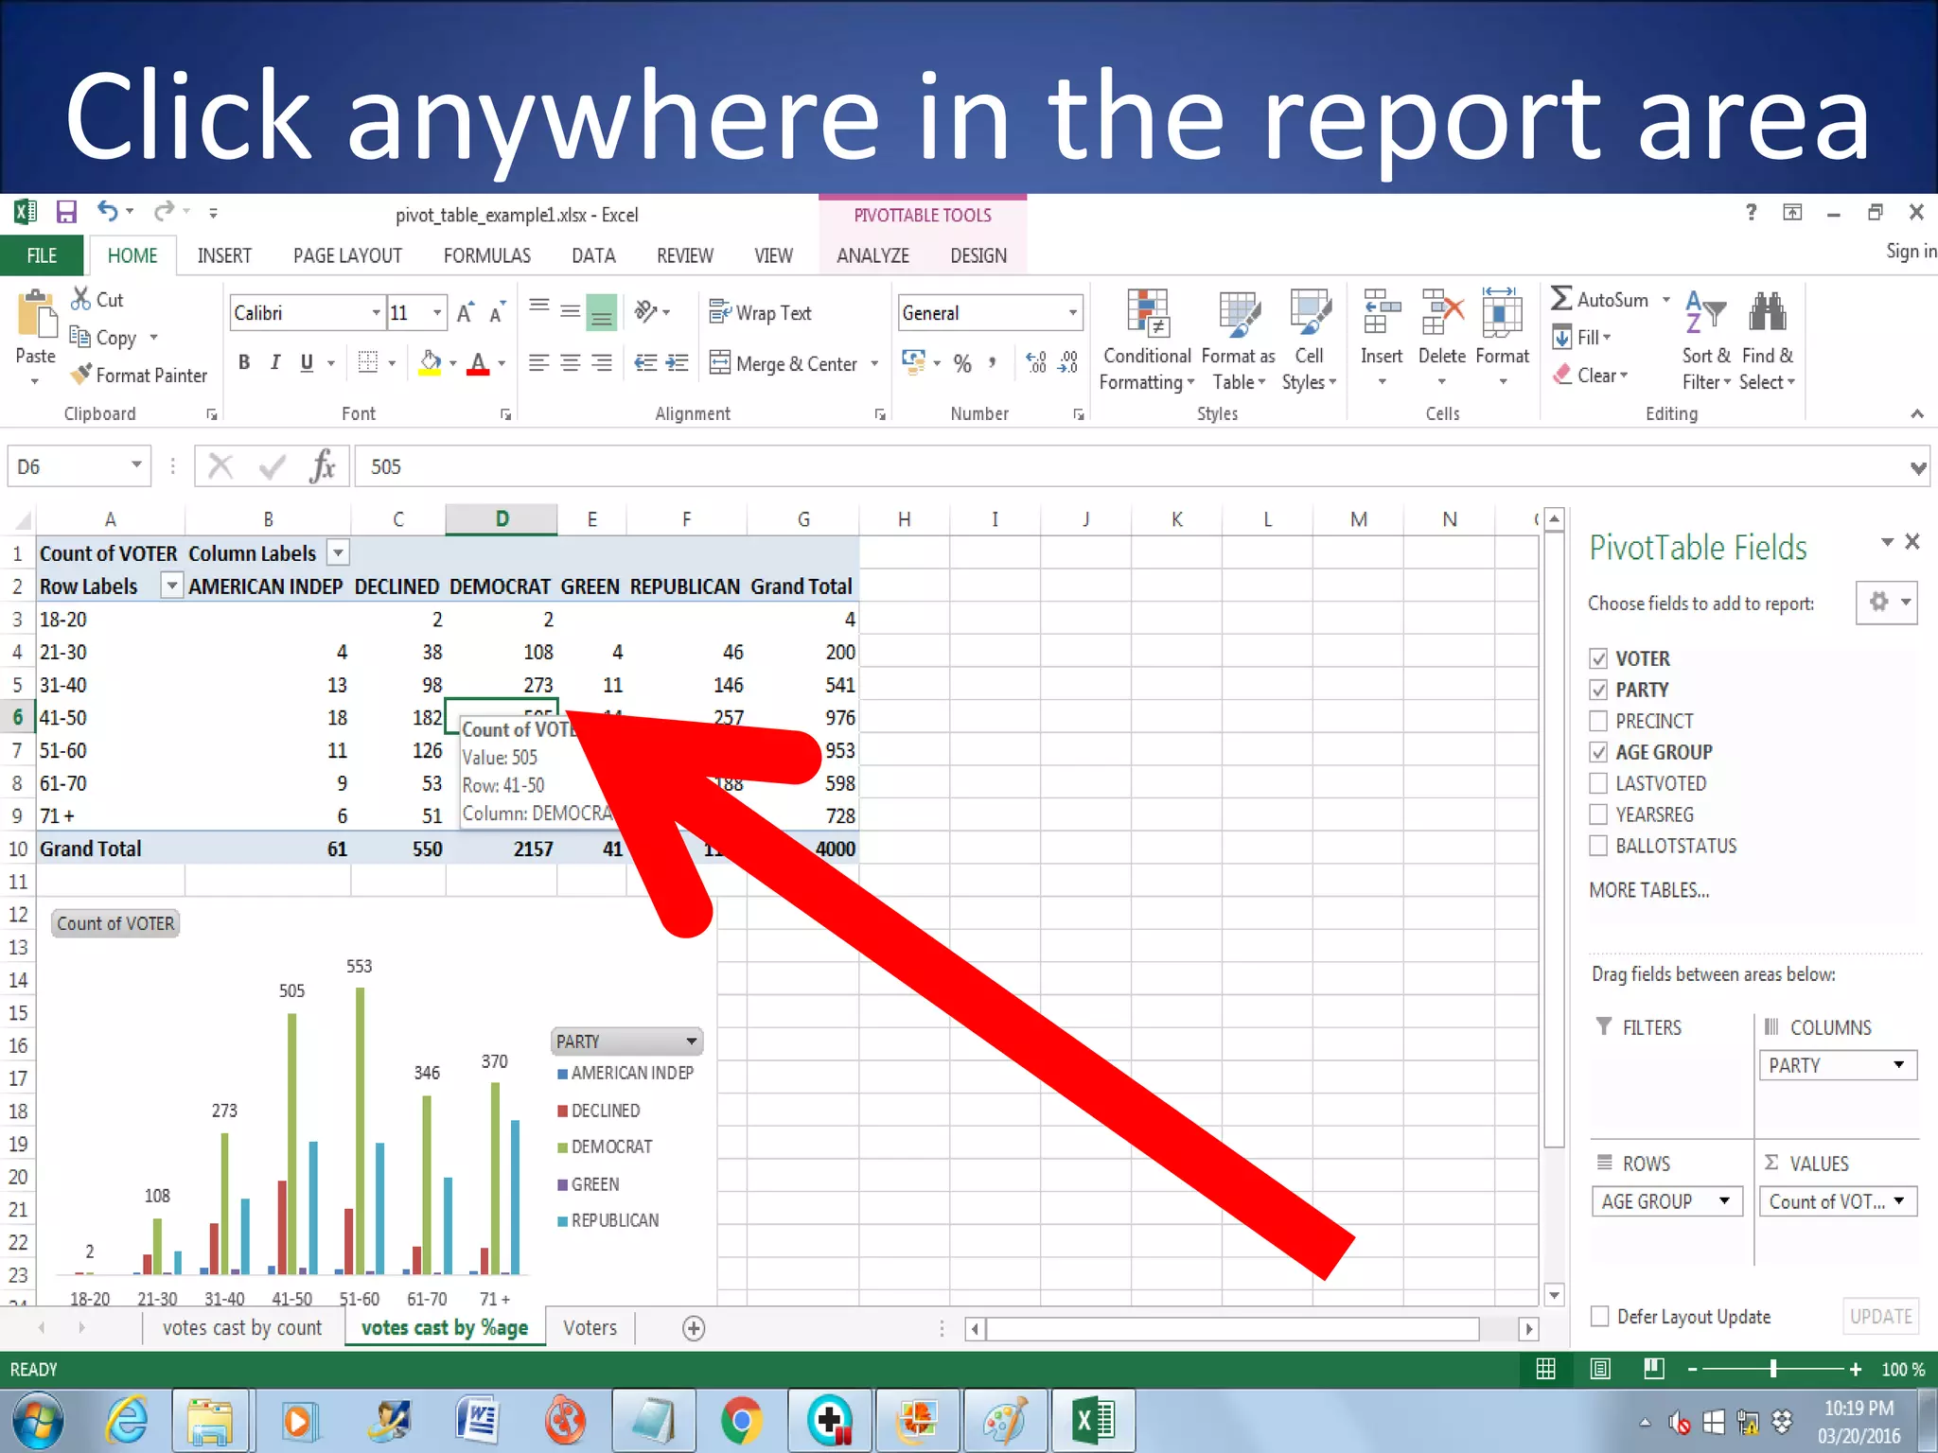The height and width of the screenshot is (1453, 1938).
Task: Click the Format as Table icon
Action: click(x=1239, y=314)
